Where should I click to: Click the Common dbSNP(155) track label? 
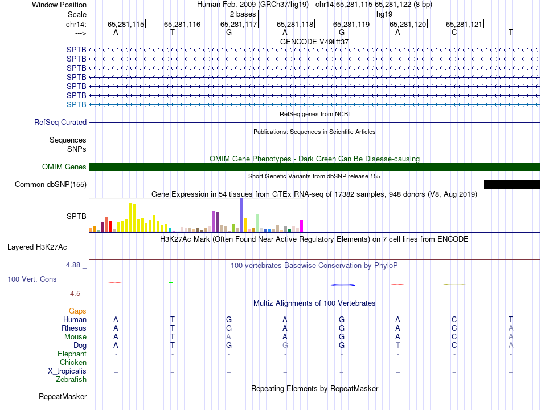click(51, 184)
